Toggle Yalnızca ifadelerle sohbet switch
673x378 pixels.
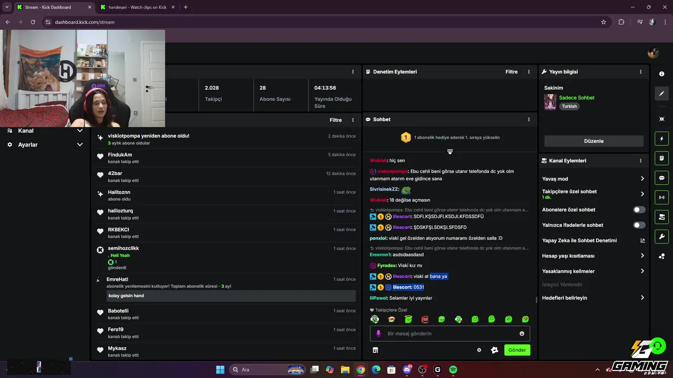tap(639, 225)
